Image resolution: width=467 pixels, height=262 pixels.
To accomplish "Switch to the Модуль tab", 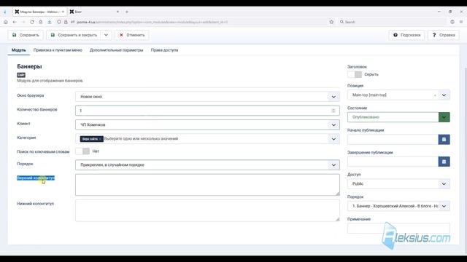I will (18, 50).
